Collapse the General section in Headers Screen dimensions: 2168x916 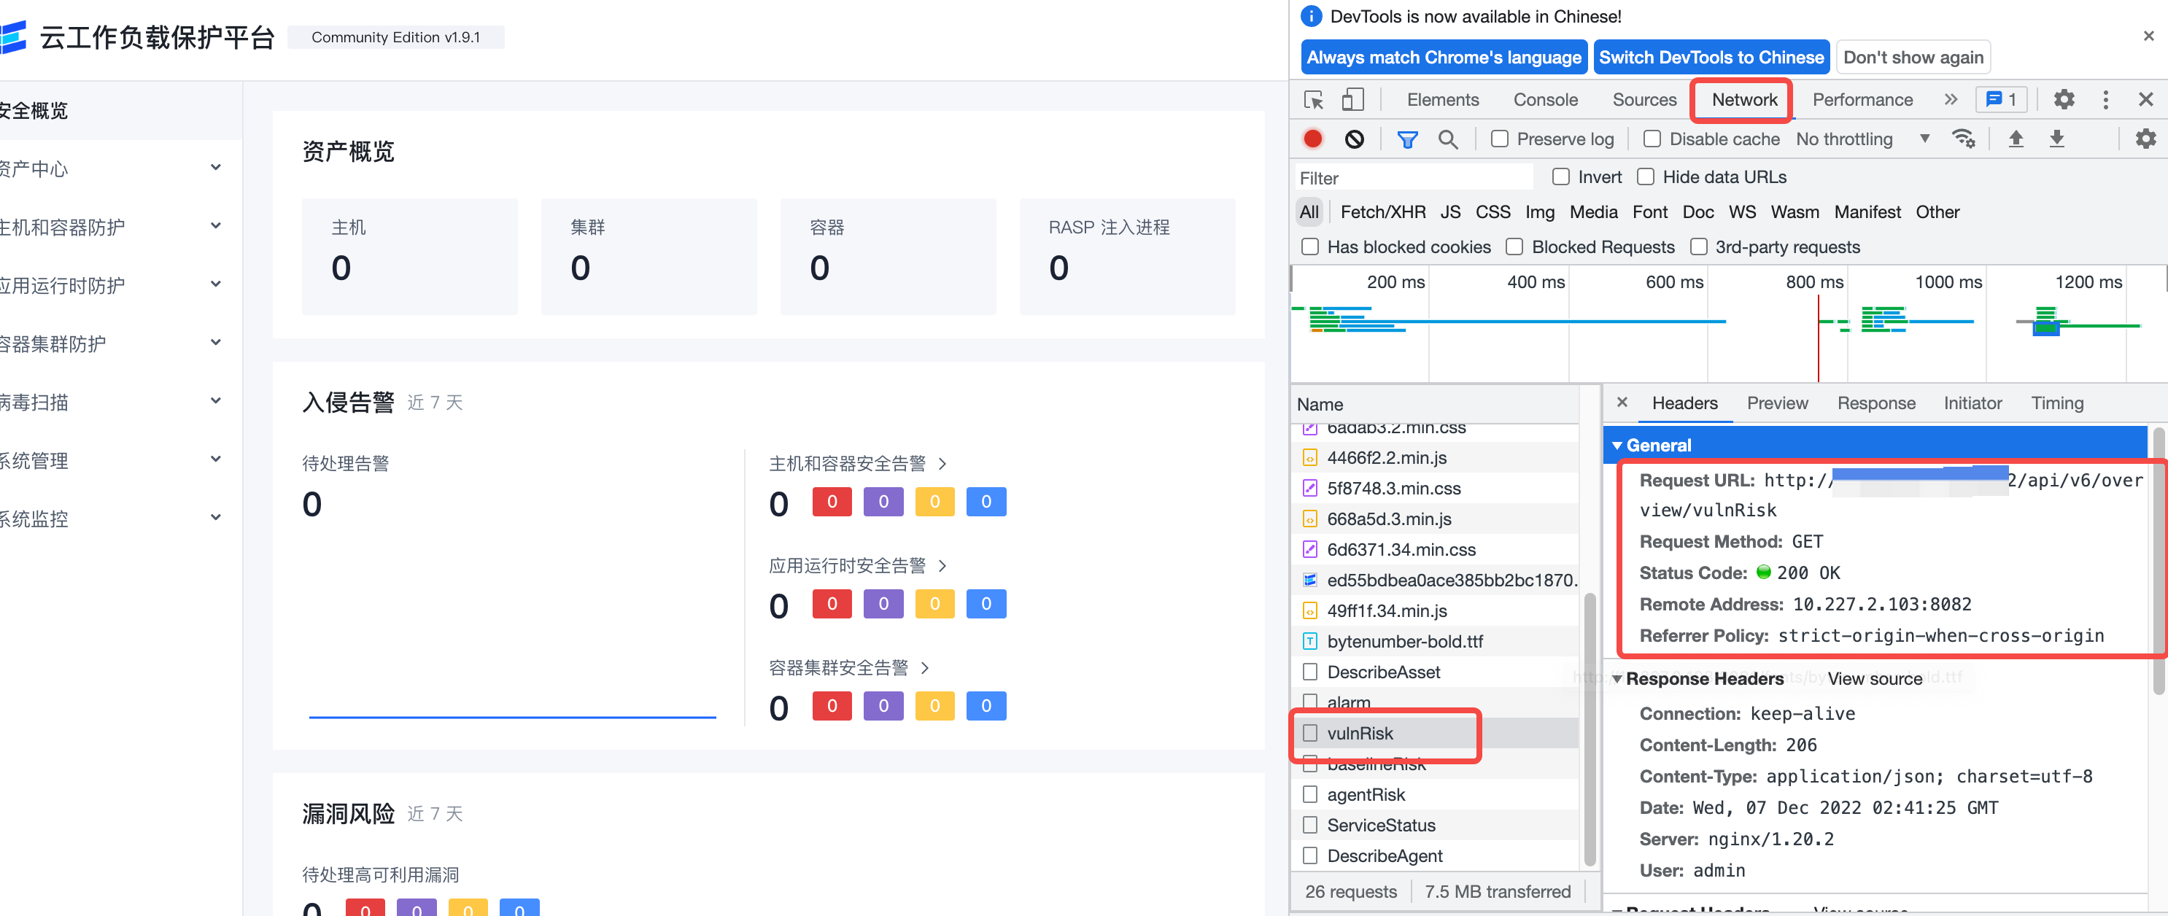(x=1617, y=445)
